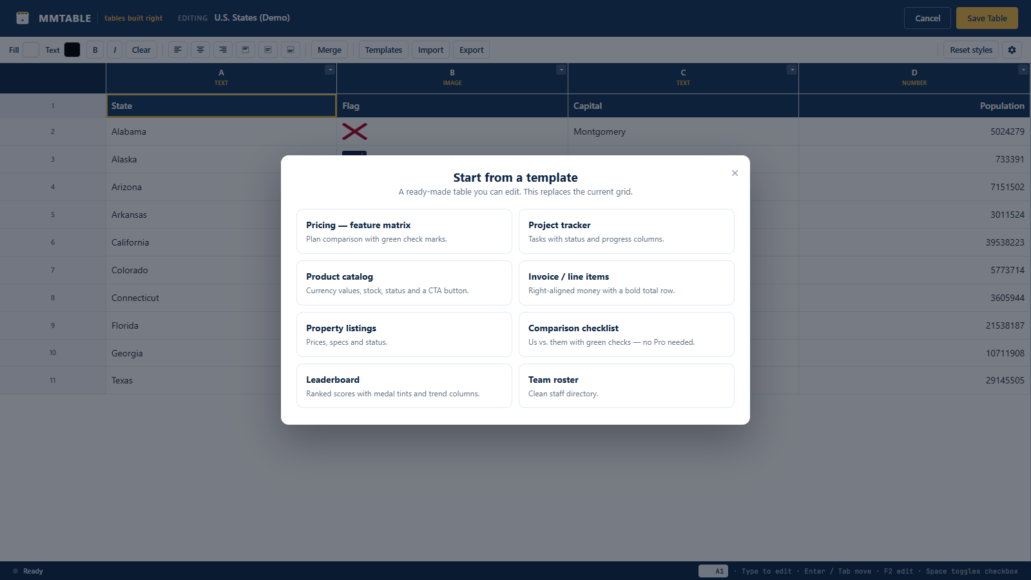Click population value 39538223
The width and height of the screenshot is (1031, 580).
(1005, 242)
